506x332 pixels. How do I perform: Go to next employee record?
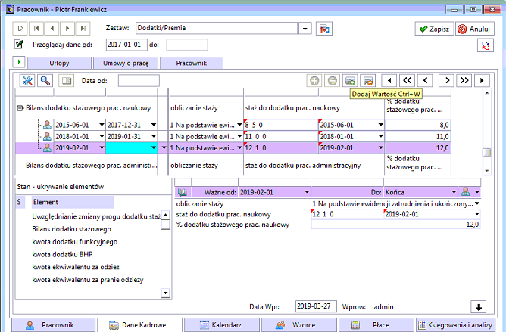(67, 29)
